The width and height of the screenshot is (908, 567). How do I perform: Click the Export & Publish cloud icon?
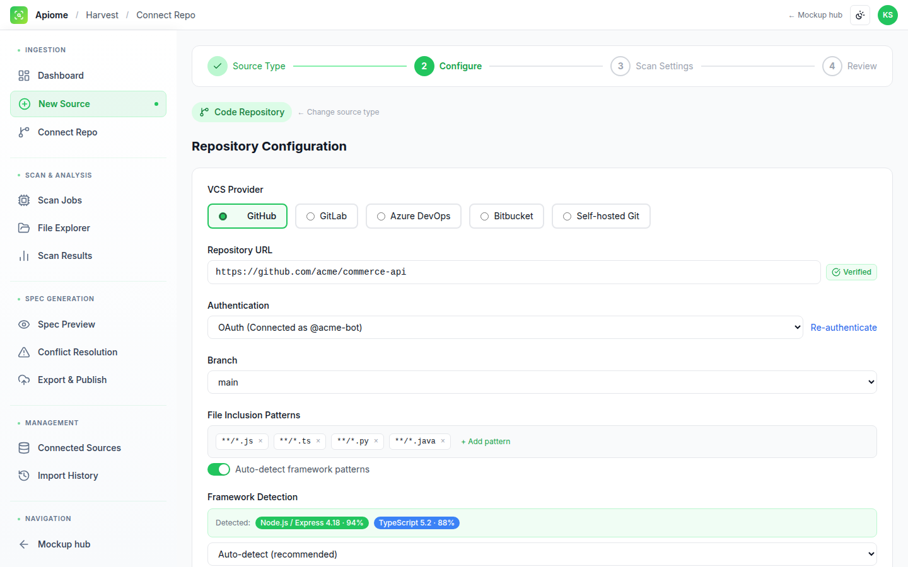(24, 380)
